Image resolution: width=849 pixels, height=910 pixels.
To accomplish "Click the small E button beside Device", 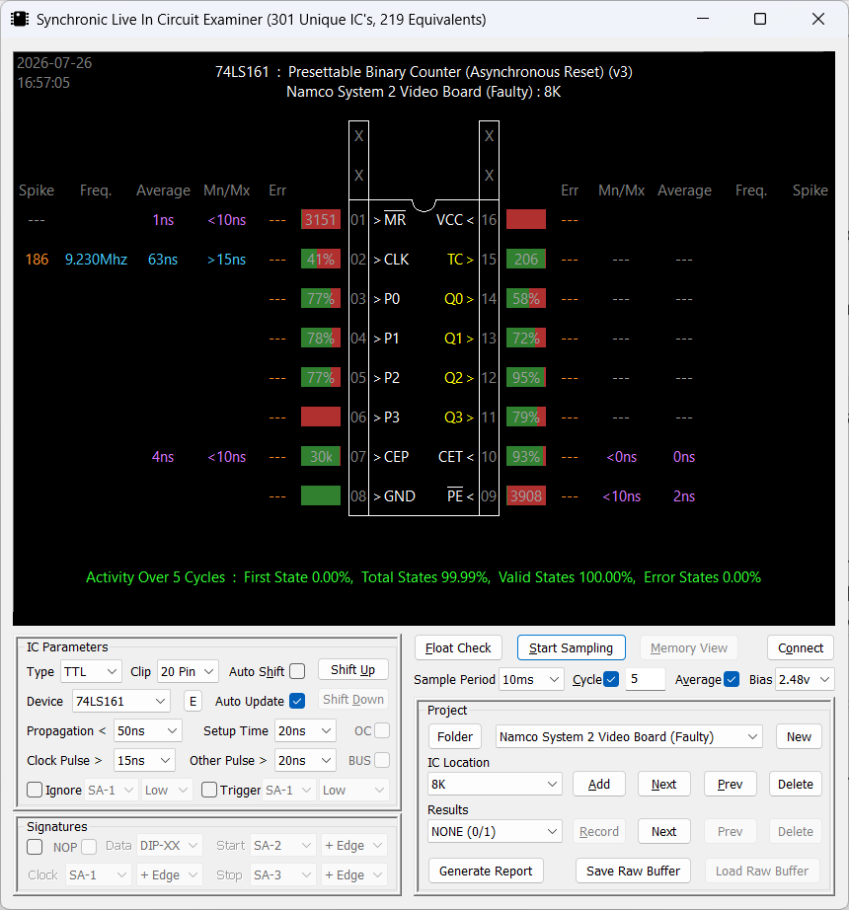I will coord(193,701).
